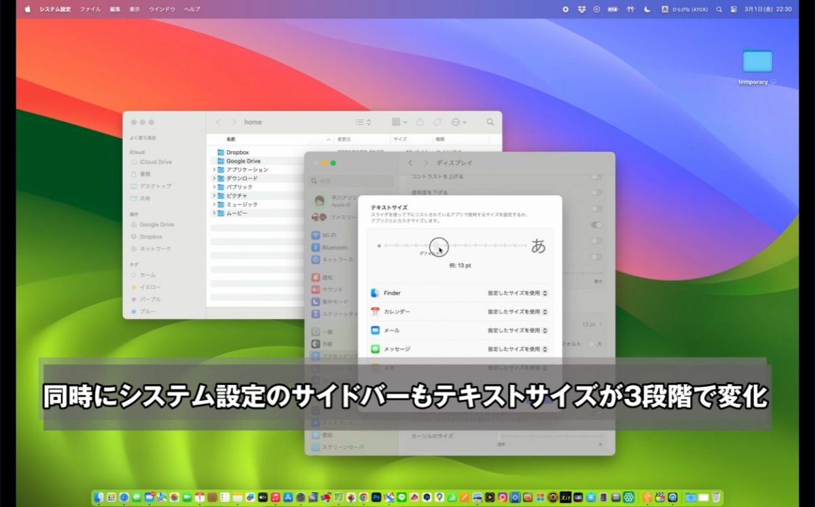815x507 pixels.
Task: Open カレンダー text size dropdown
Action: coord(518,312)
